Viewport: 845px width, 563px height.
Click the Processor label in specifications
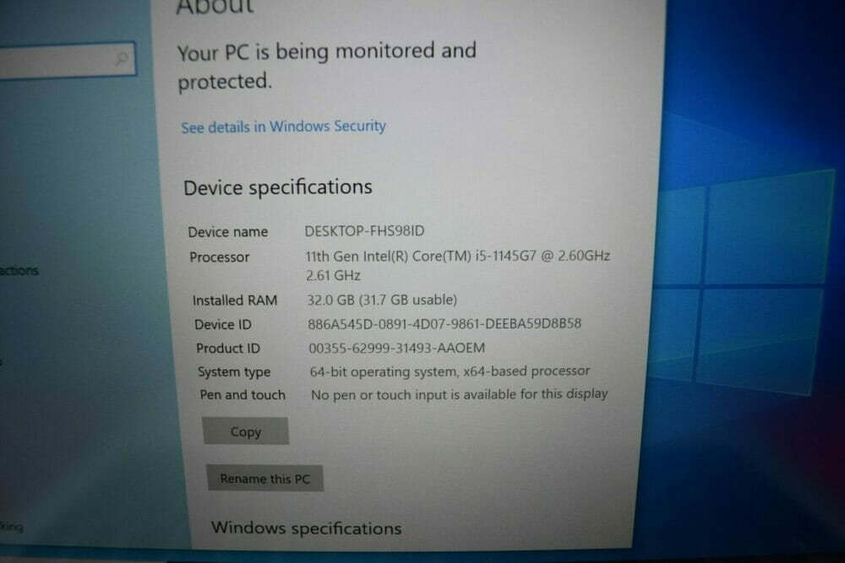220,257
